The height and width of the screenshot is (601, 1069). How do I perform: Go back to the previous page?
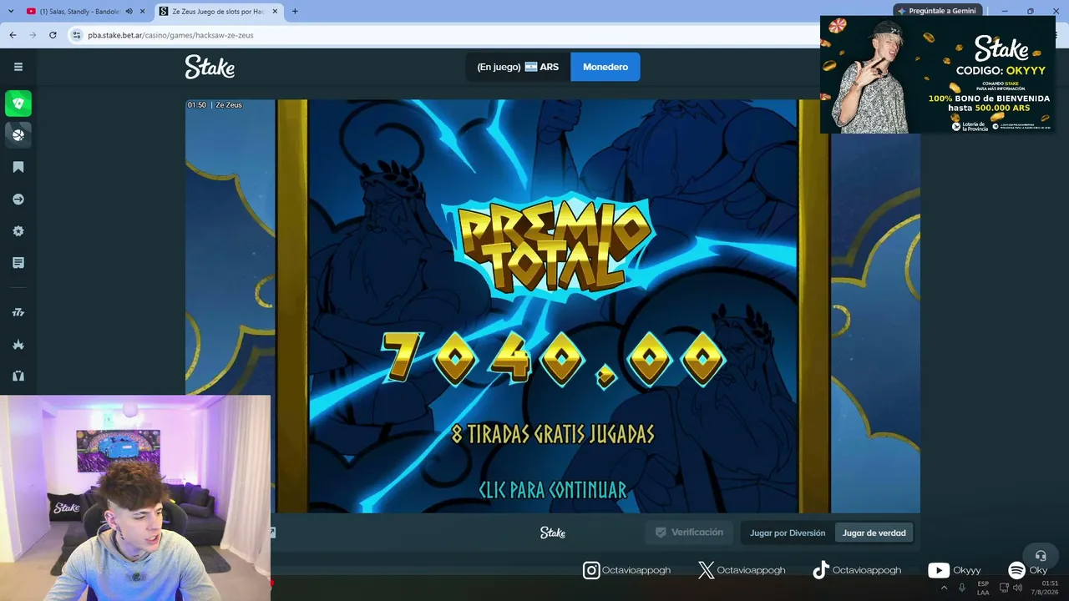pos(13,35)
